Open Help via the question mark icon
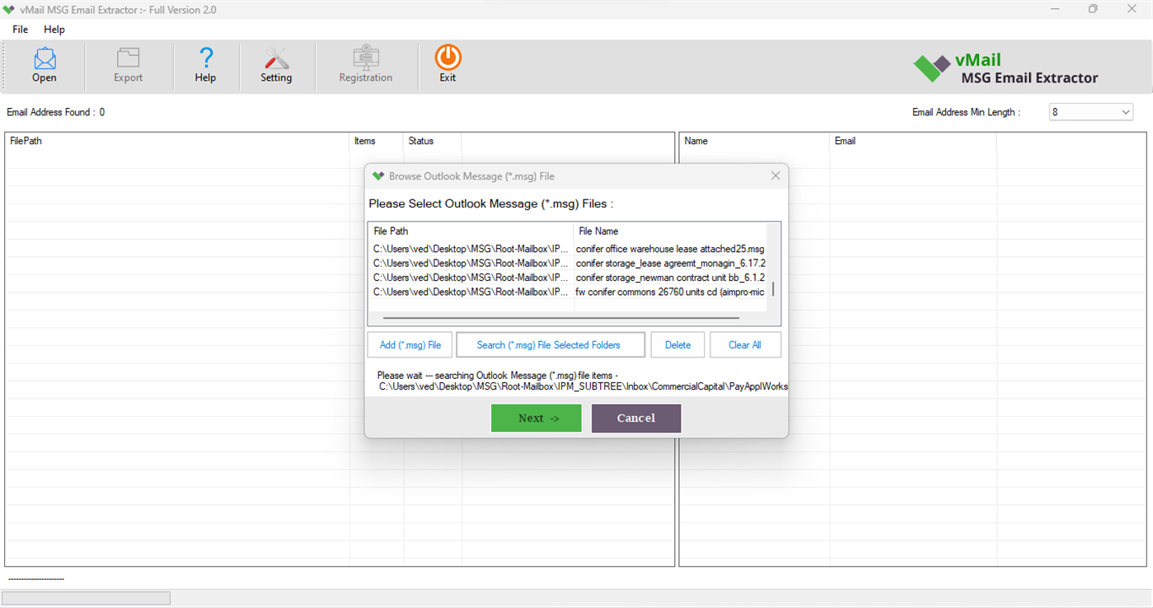This screenshot has height=608, width=1153. click(x=205, y=58)
